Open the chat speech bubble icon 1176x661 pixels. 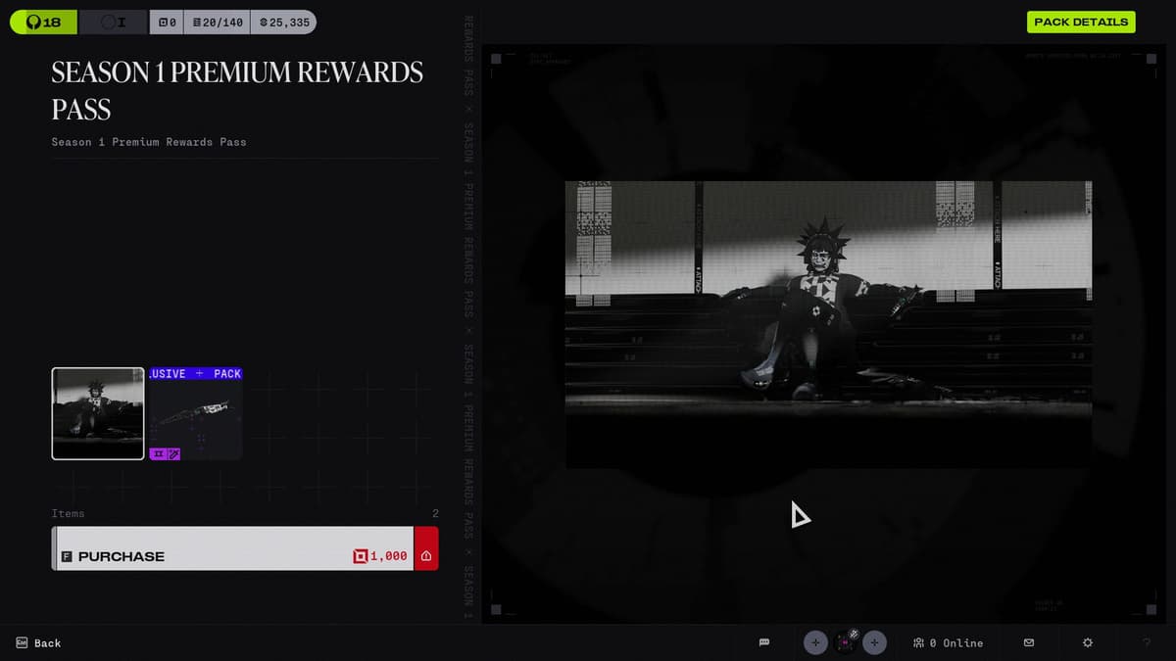tap(764, 642)
